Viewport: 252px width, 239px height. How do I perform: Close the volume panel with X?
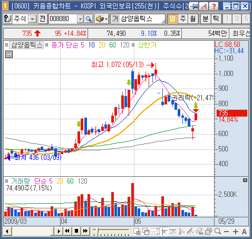(x=245, y=180)
